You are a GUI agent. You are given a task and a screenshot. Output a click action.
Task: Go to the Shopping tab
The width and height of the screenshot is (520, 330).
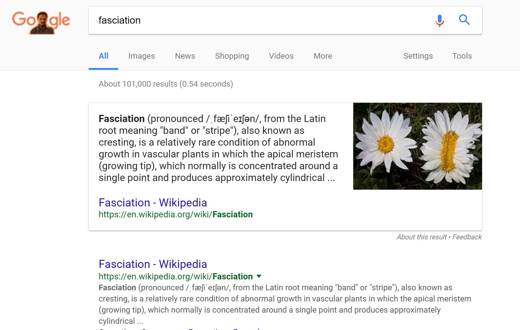point(232,56)
